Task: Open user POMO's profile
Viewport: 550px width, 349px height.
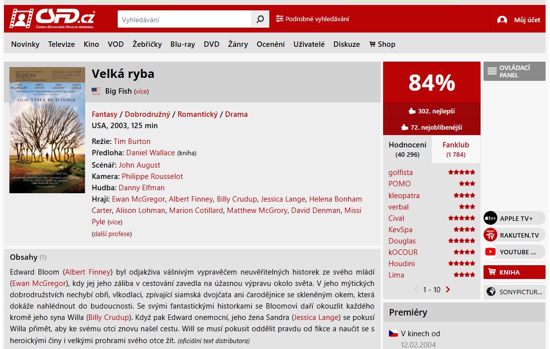Action: [399, 184]
